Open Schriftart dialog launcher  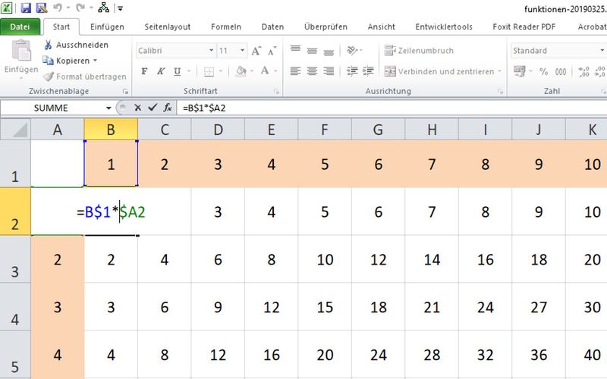tap(276, 91)
